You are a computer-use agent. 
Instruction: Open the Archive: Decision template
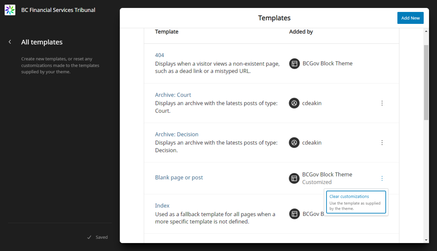(177, 134)
